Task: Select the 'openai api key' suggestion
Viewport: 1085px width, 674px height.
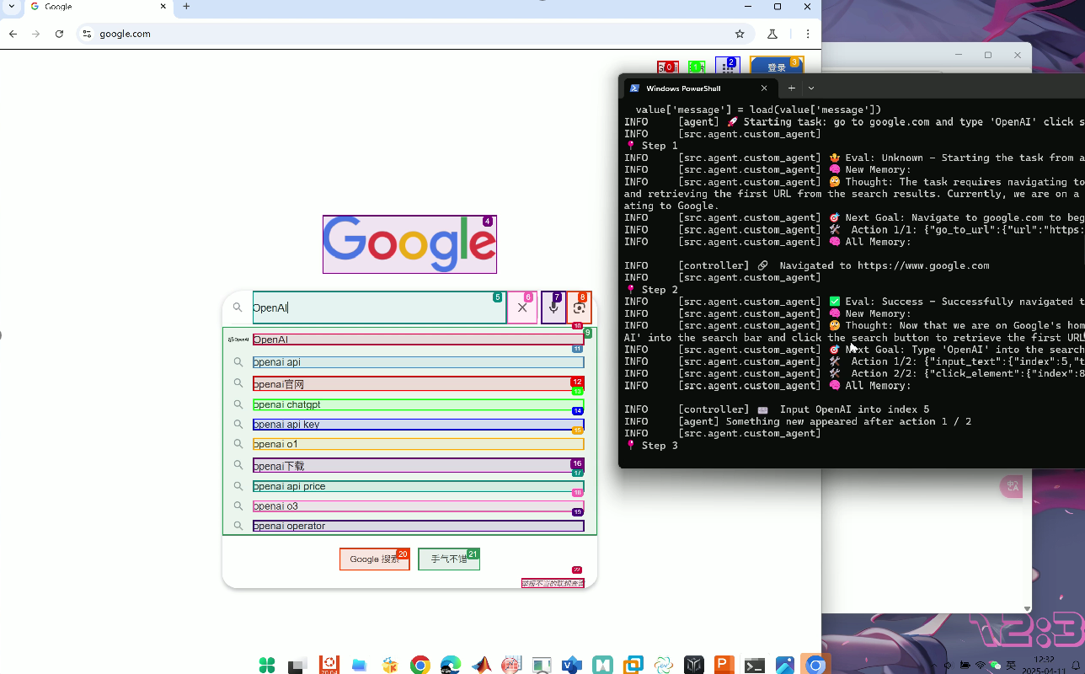Action: click(x=418, y=425)
